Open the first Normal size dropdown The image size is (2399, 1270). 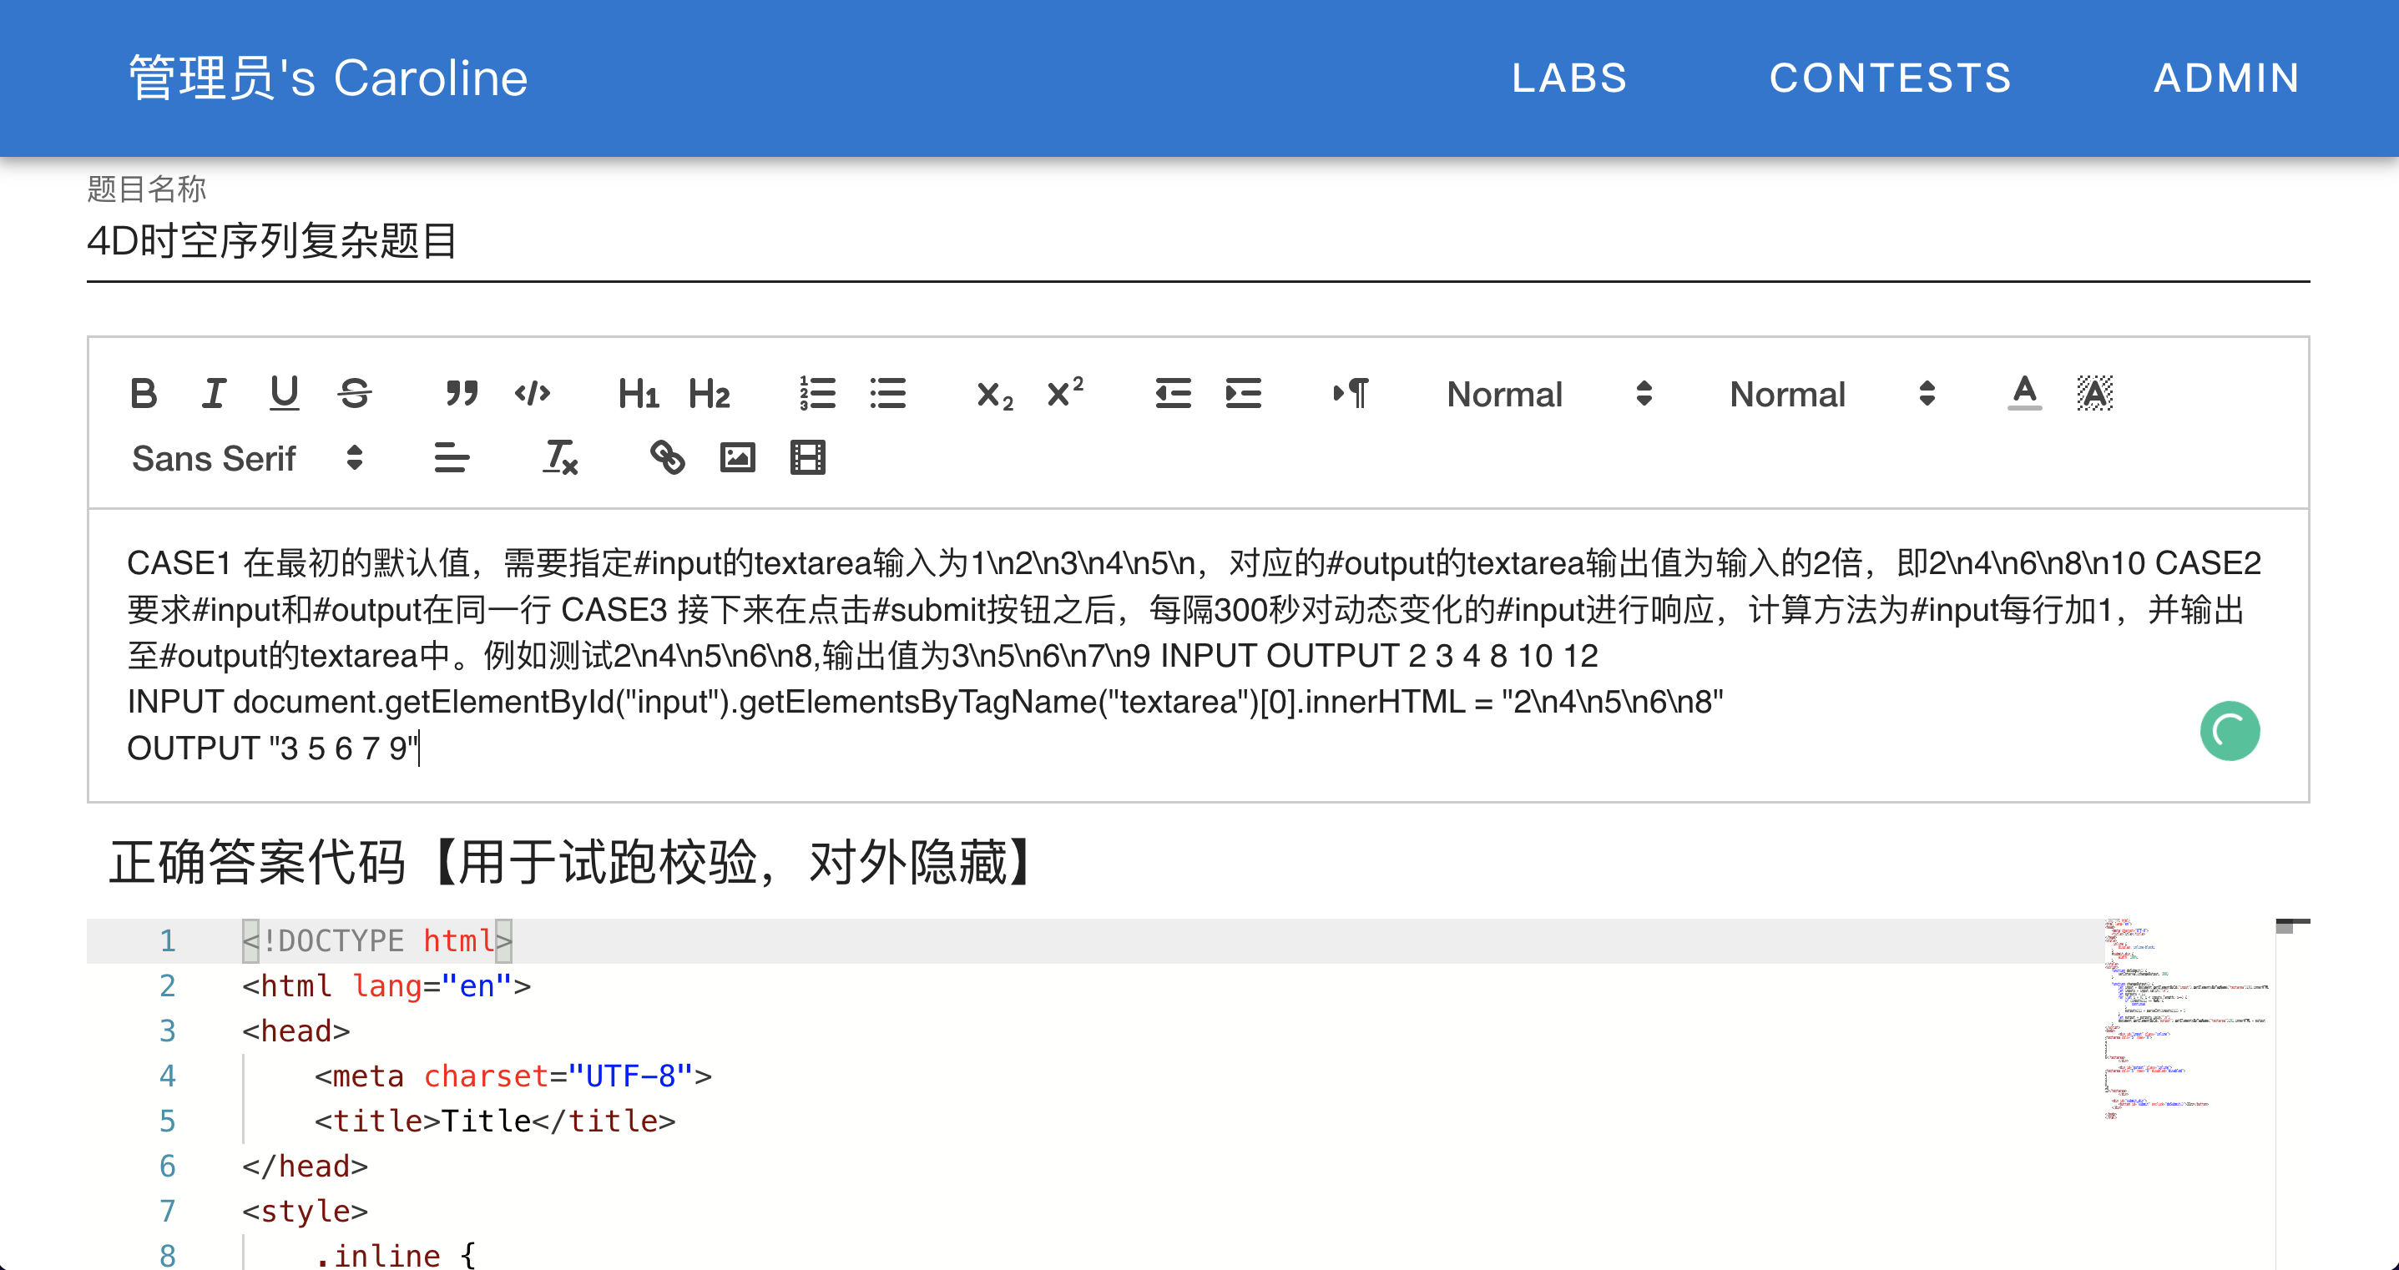tap(1549, 394)
